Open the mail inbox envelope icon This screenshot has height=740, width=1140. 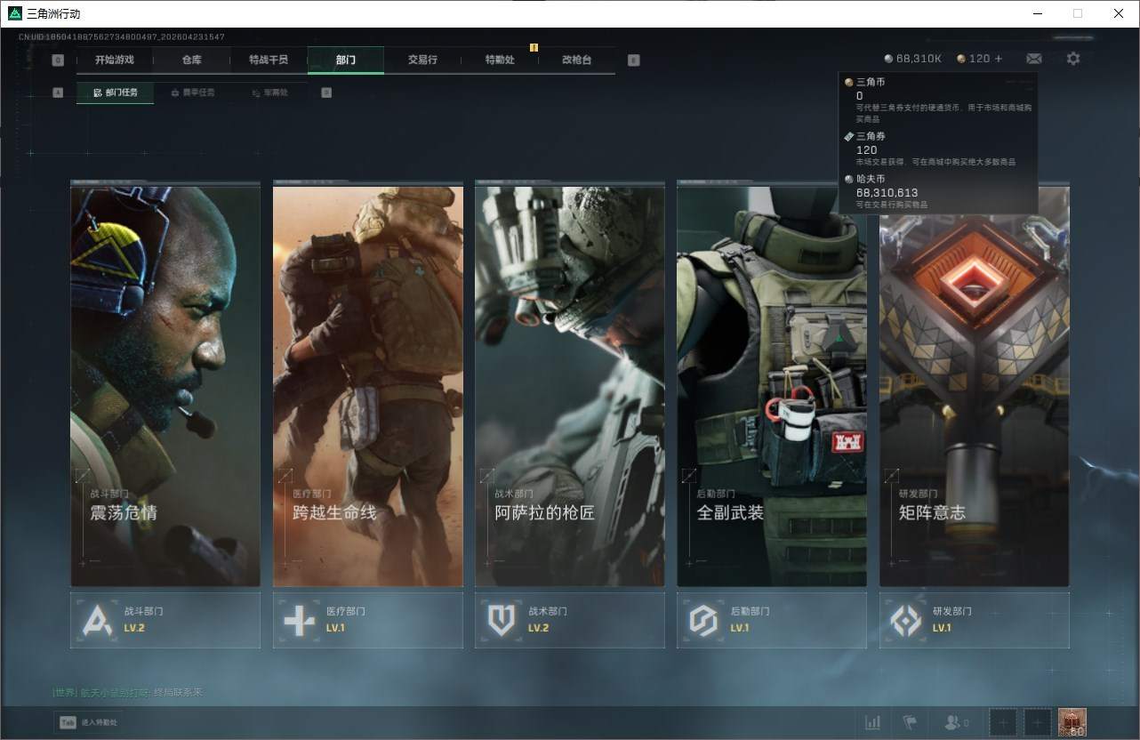[1033, 59]
